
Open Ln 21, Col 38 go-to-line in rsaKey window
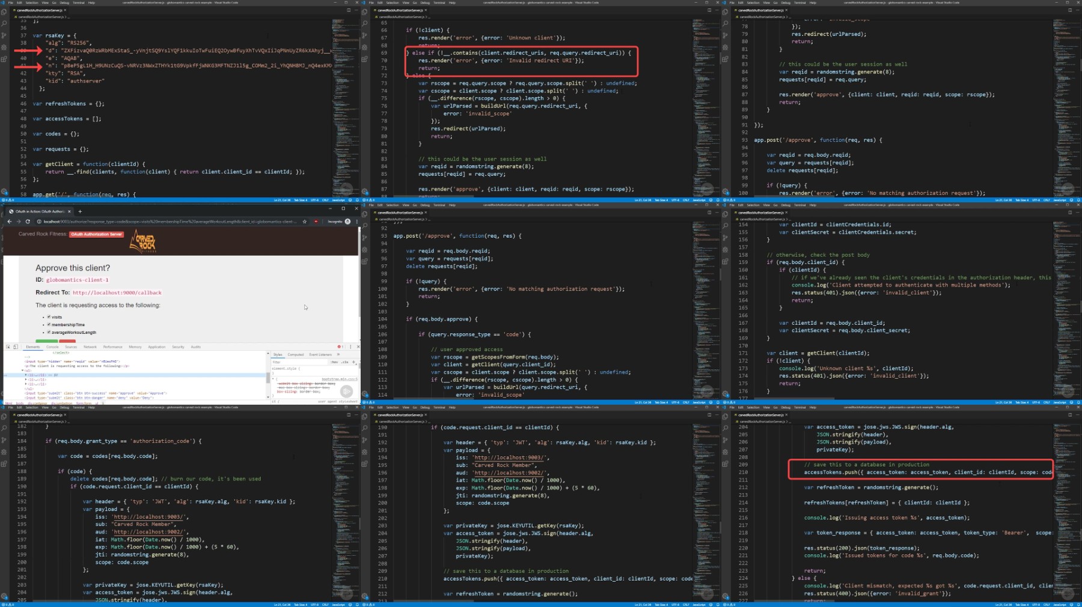click(x=283, y=200)
